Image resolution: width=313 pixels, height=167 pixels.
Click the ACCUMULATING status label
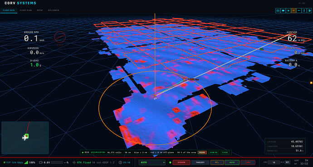(98, 153)
